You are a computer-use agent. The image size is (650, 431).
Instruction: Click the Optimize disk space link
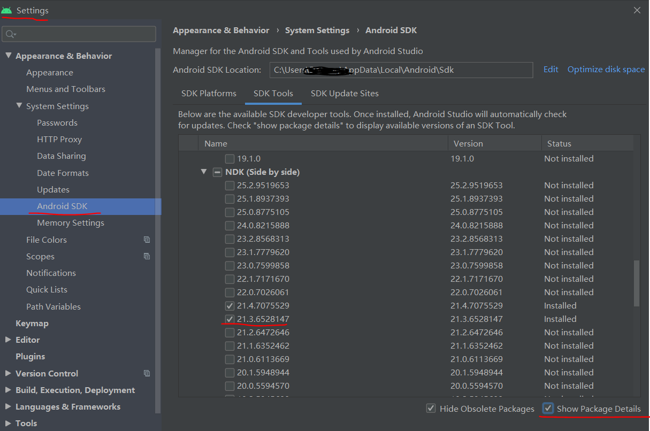pos(606,70)
